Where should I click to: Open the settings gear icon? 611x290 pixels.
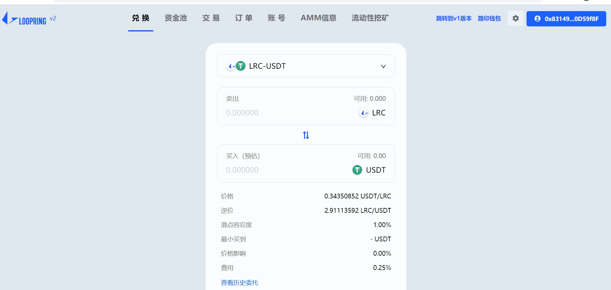515,18
